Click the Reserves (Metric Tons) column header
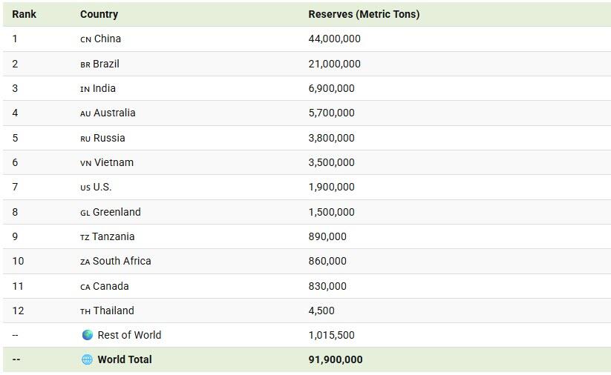The height and width of the screenshot is (375, 611). tap(364, 14)
